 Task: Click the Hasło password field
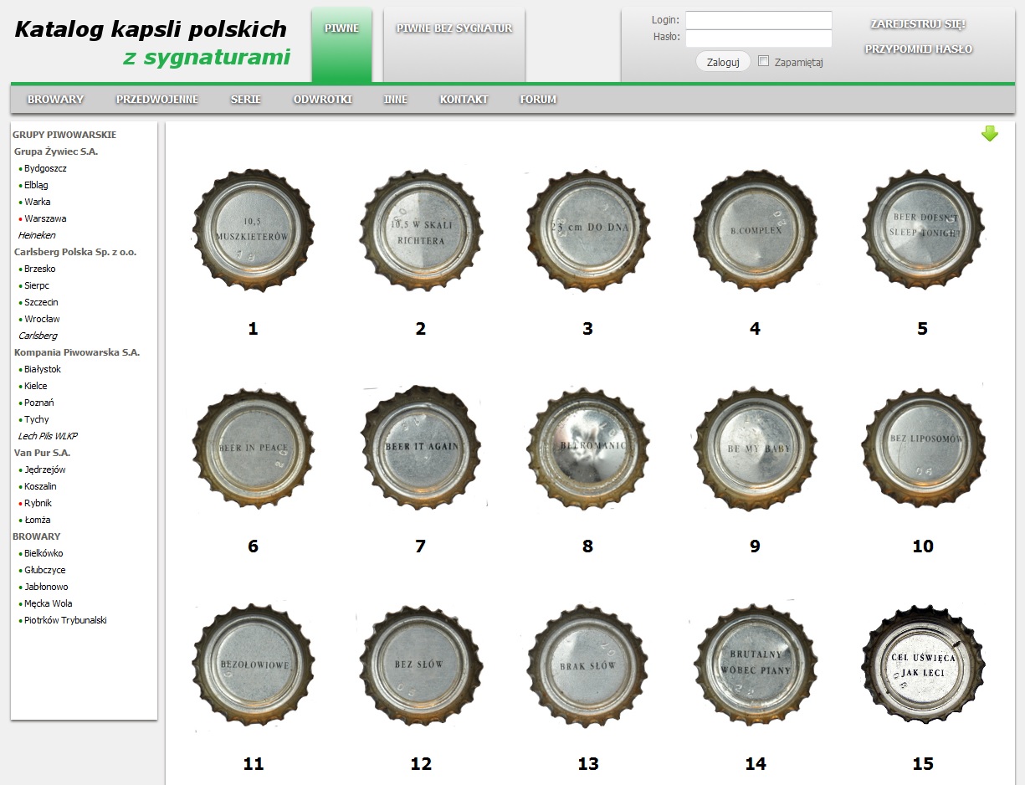tap(758, 38)
